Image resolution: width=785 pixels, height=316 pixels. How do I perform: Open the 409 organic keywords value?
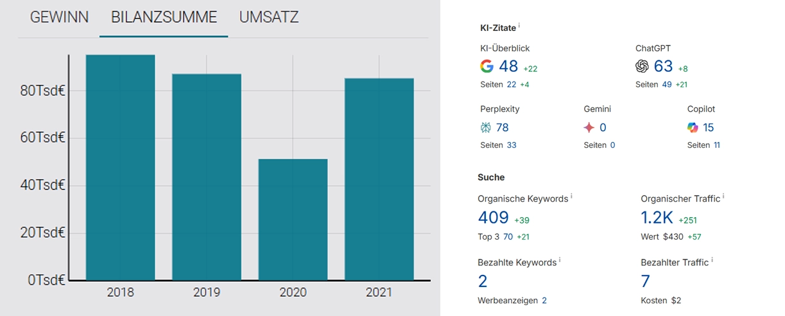[x=494, y=218]
